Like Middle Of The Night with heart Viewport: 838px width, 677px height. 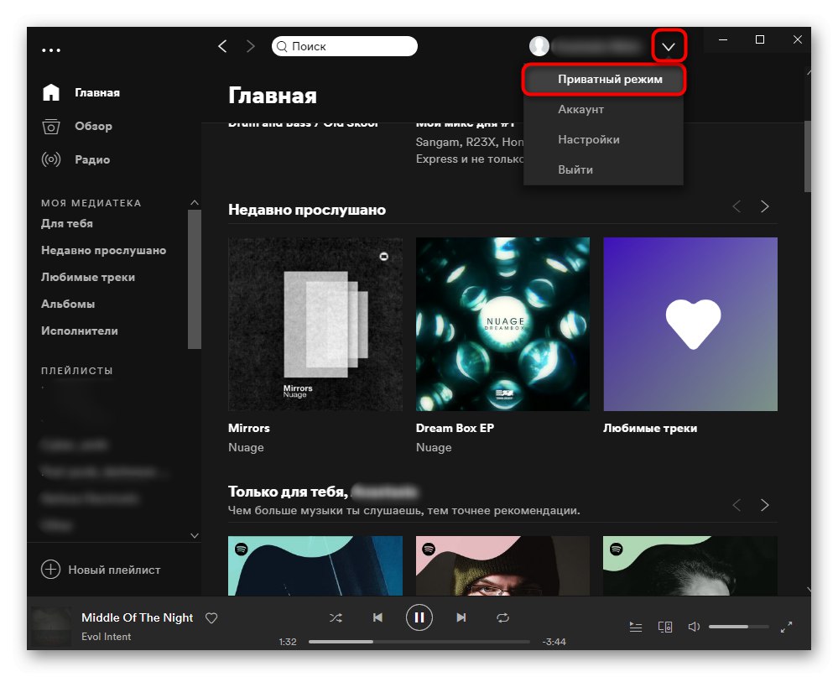211,617
